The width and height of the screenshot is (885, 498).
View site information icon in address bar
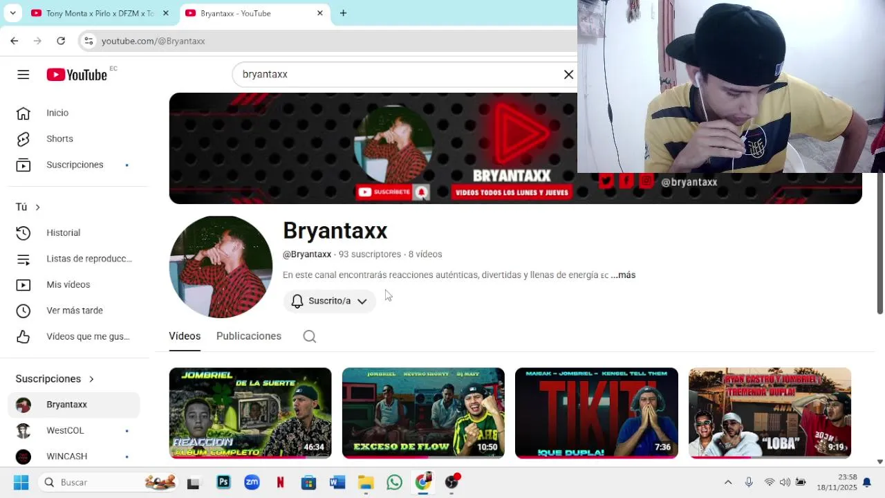tap(88, 41)
